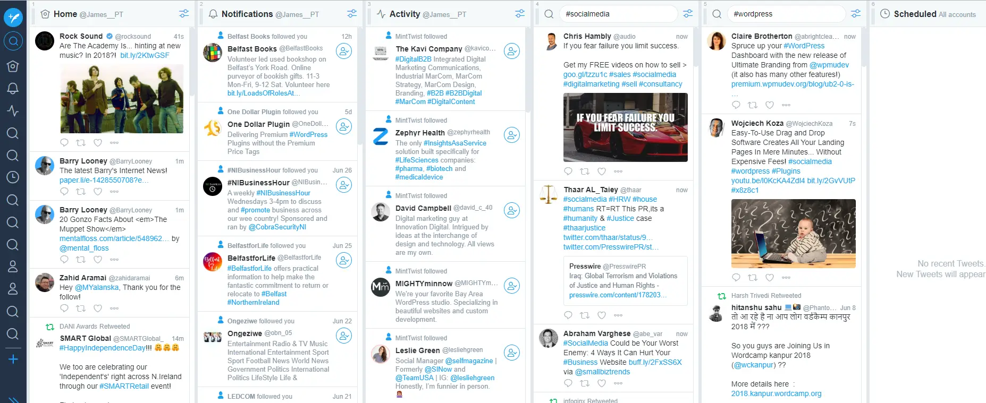Viewport: 986px width, 403px height.
Task: Click the #wordpress search input field
Action: coord(787,14)
